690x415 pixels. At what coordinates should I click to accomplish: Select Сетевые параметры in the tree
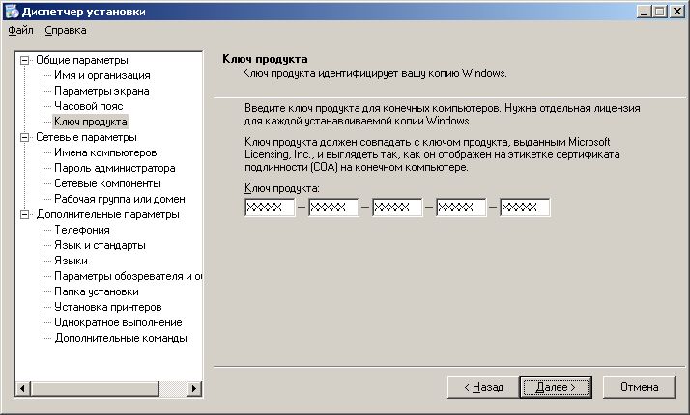coord(86,137)
